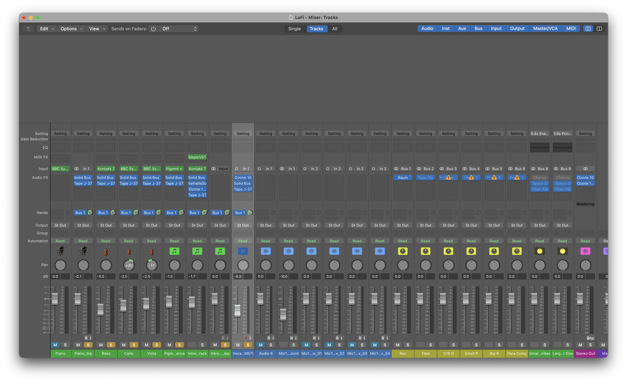Unmute the Audio 8 channel

[x=261, y=345]
